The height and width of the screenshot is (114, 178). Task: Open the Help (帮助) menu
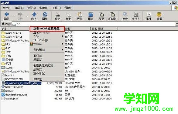pyautogui.click(x=69, y=8)
